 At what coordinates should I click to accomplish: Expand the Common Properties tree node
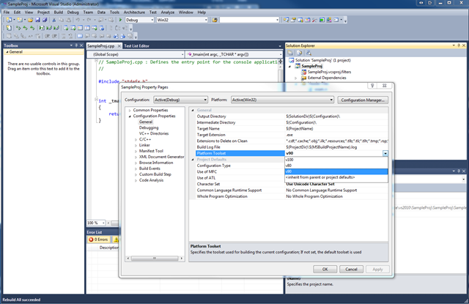tap(130, 111)
